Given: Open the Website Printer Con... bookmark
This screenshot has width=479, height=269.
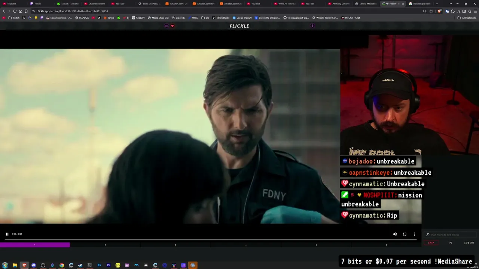Looking at the screenshot, I should click(x=325, y=18).
